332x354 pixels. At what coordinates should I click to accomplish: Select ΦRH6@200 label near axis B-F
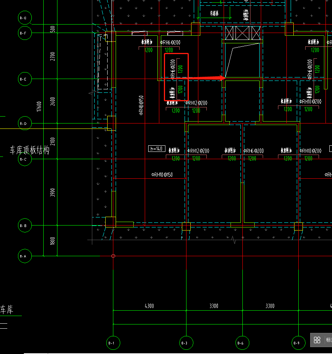point(170,43)
